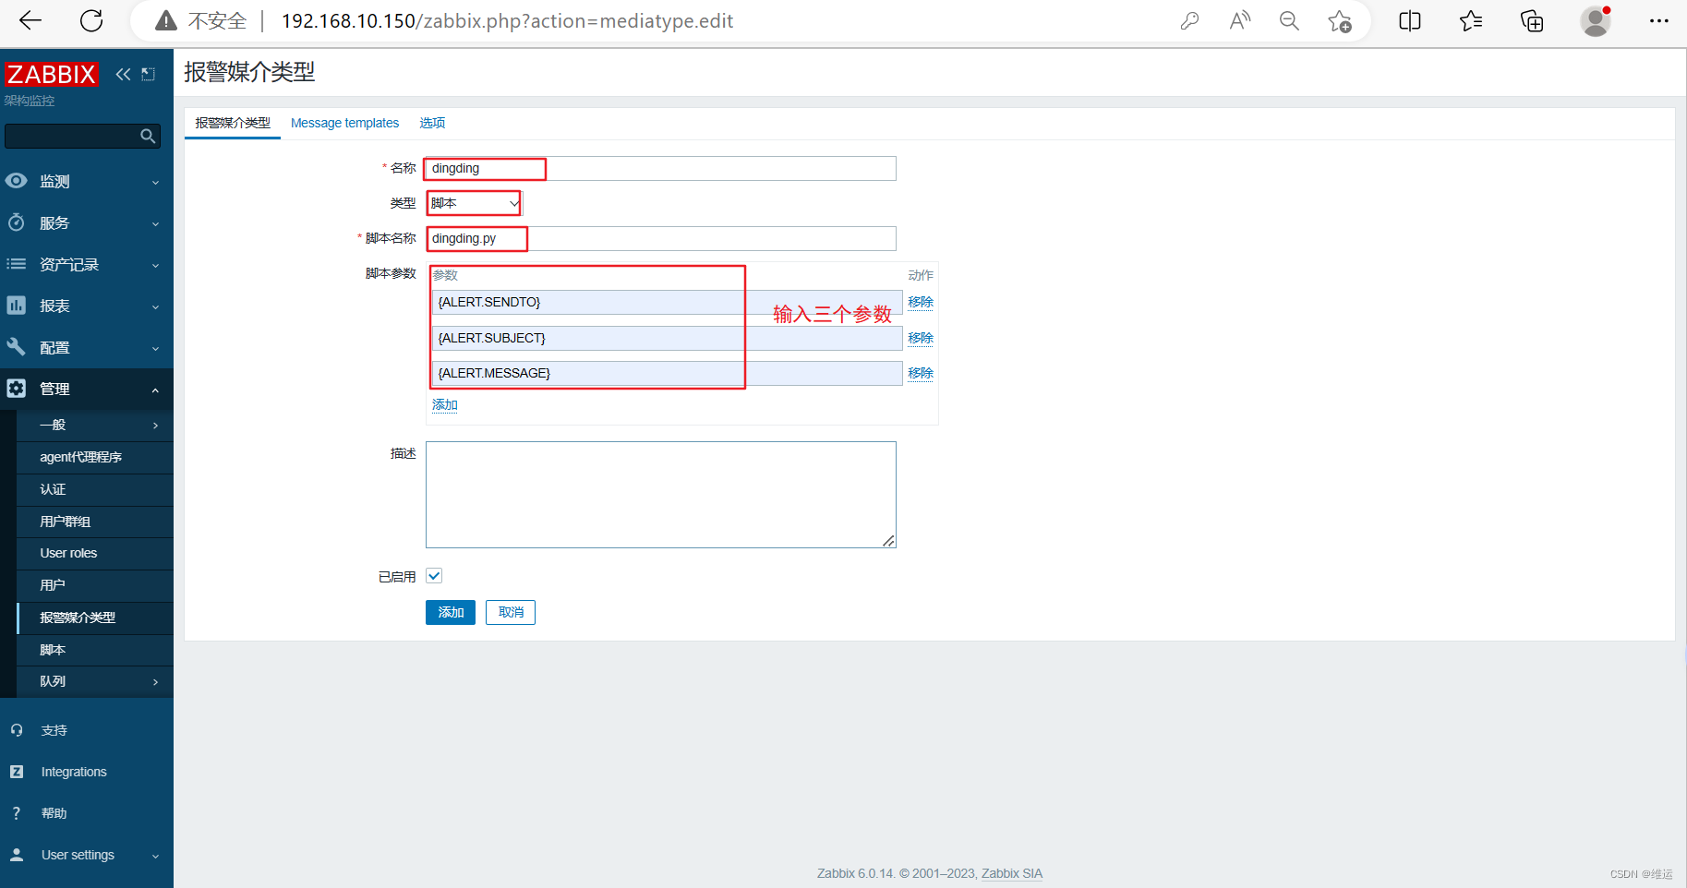This screenshot has width=1687, height=888.
Task: Remove the {ALERT.MESSAGE} parameter
Action: 921,373
